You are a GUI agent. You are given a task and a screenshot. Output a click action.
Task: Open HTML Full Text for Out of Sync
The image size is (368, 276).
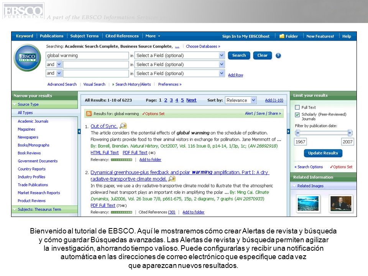pos(105,153)
